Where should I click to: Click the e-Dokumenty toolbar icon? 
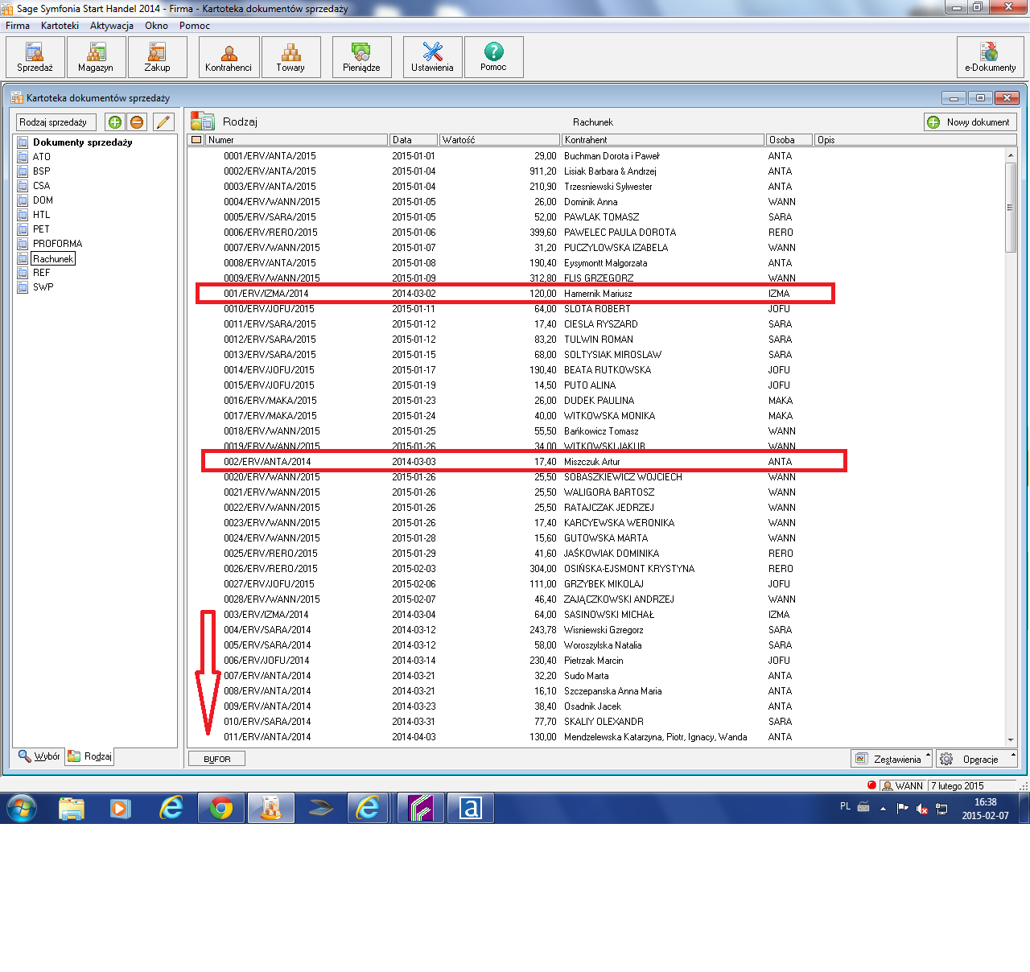990,57
